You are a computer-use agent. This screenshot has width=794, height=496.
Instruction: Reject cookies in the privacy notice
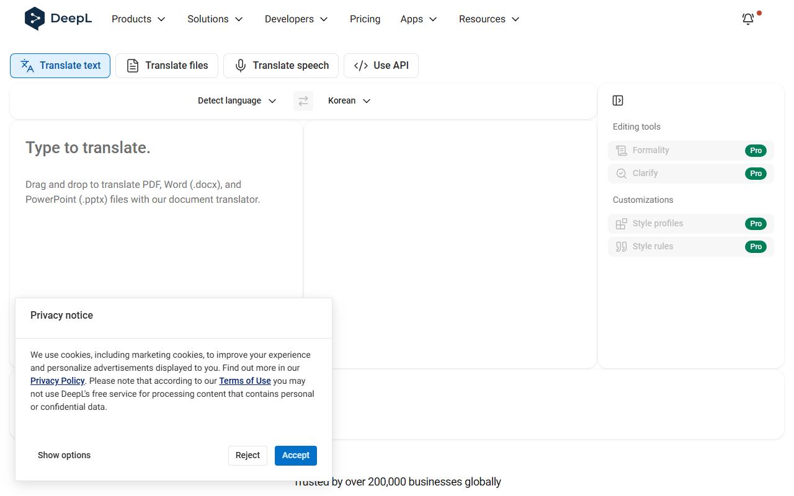tap(248, 456)
